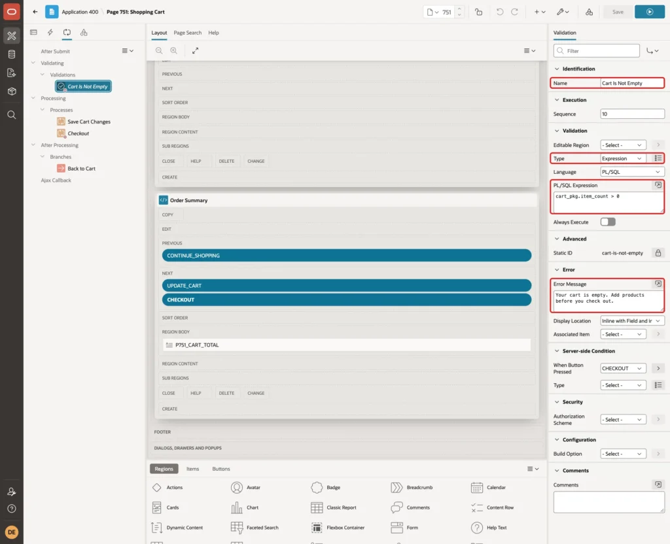Open the validation Type Expression dropdown

click(623, 158)
